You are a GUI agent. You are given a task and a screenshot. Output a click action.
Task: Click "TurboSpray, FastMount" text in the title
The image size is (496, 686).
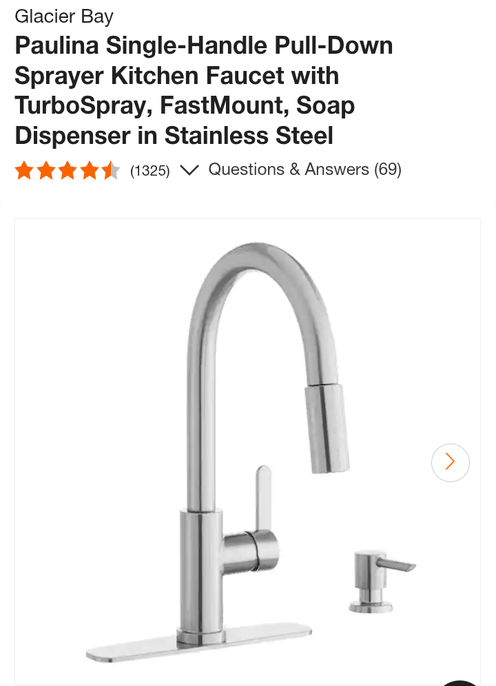click(152, 105)
